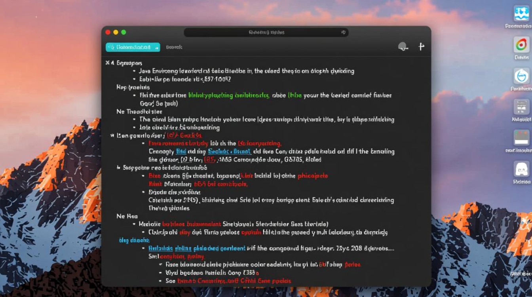Open the blue circular face desktop icon
The image size is (532, 297).
coord(521,76)
